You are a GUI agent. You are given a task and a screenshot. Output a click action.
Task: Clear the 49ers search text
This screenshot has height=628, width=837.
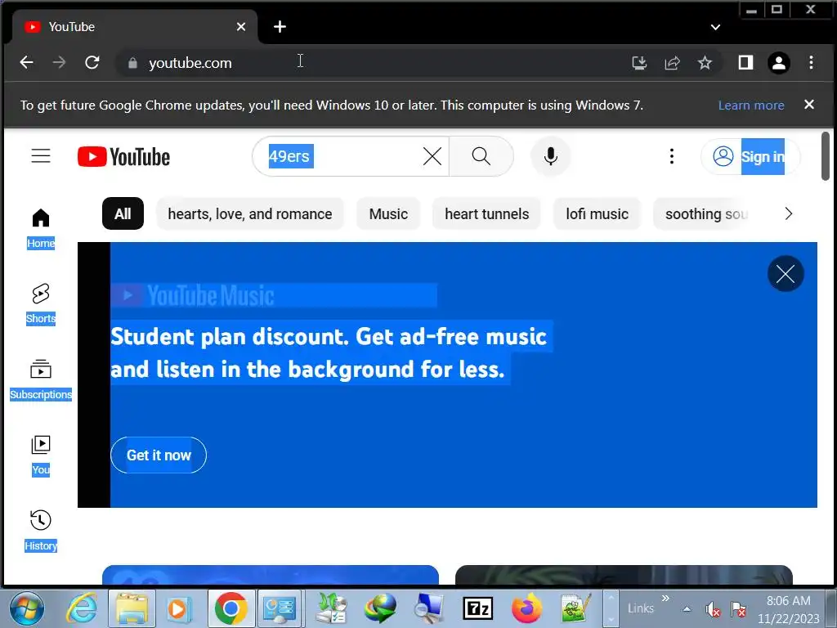click(432, 156)
